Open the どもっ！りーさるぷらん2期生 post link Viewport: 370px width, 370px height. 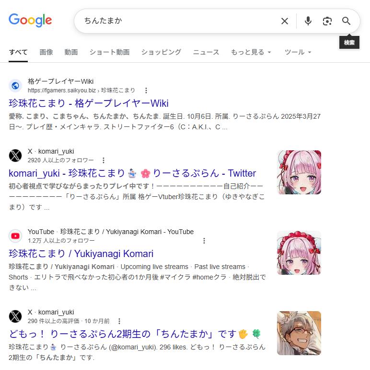[135, 334]
